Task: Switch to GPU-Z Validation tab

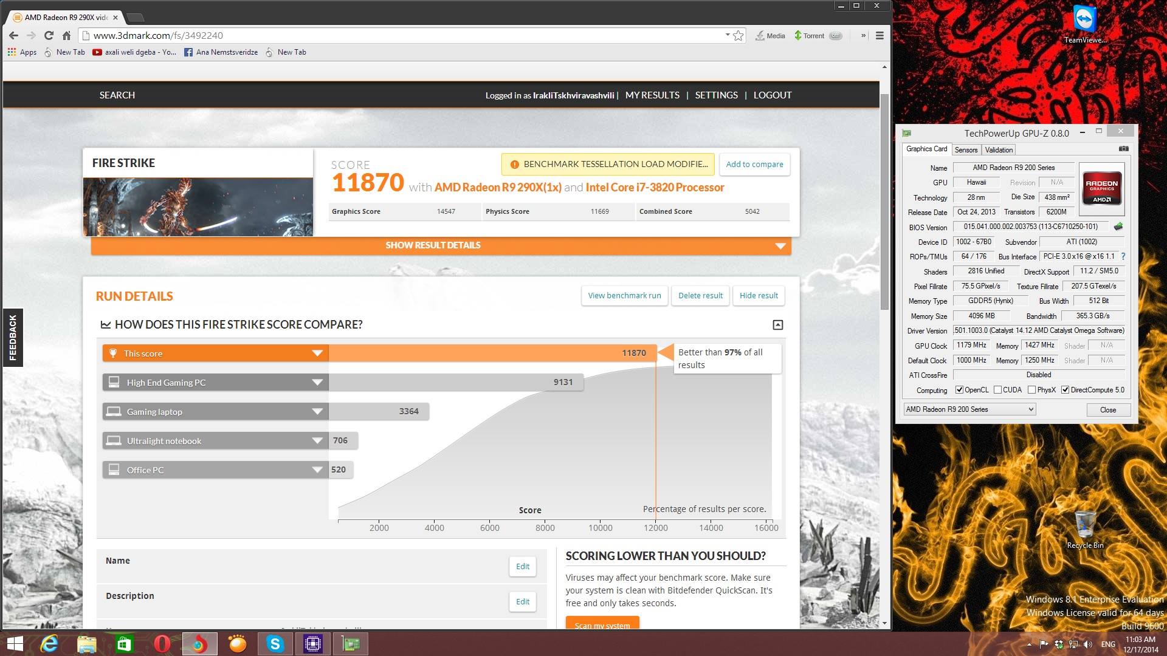Action: pyautogui.click(x=999, y=150)
